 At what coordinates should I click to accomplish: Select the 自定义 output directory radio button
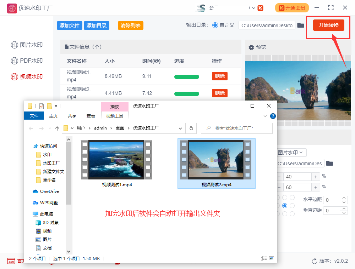tap(216, 25)
